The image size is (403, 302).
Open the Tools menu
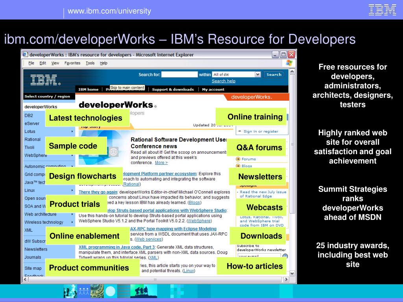click(x=90, y=63)
